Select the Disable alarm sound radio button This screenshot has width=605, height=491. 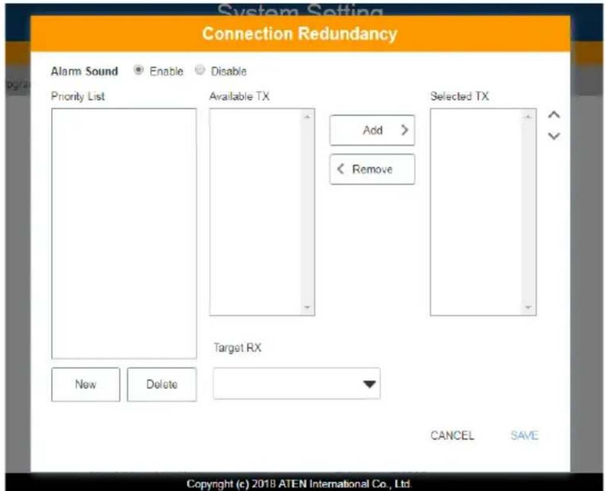point(200,70)
